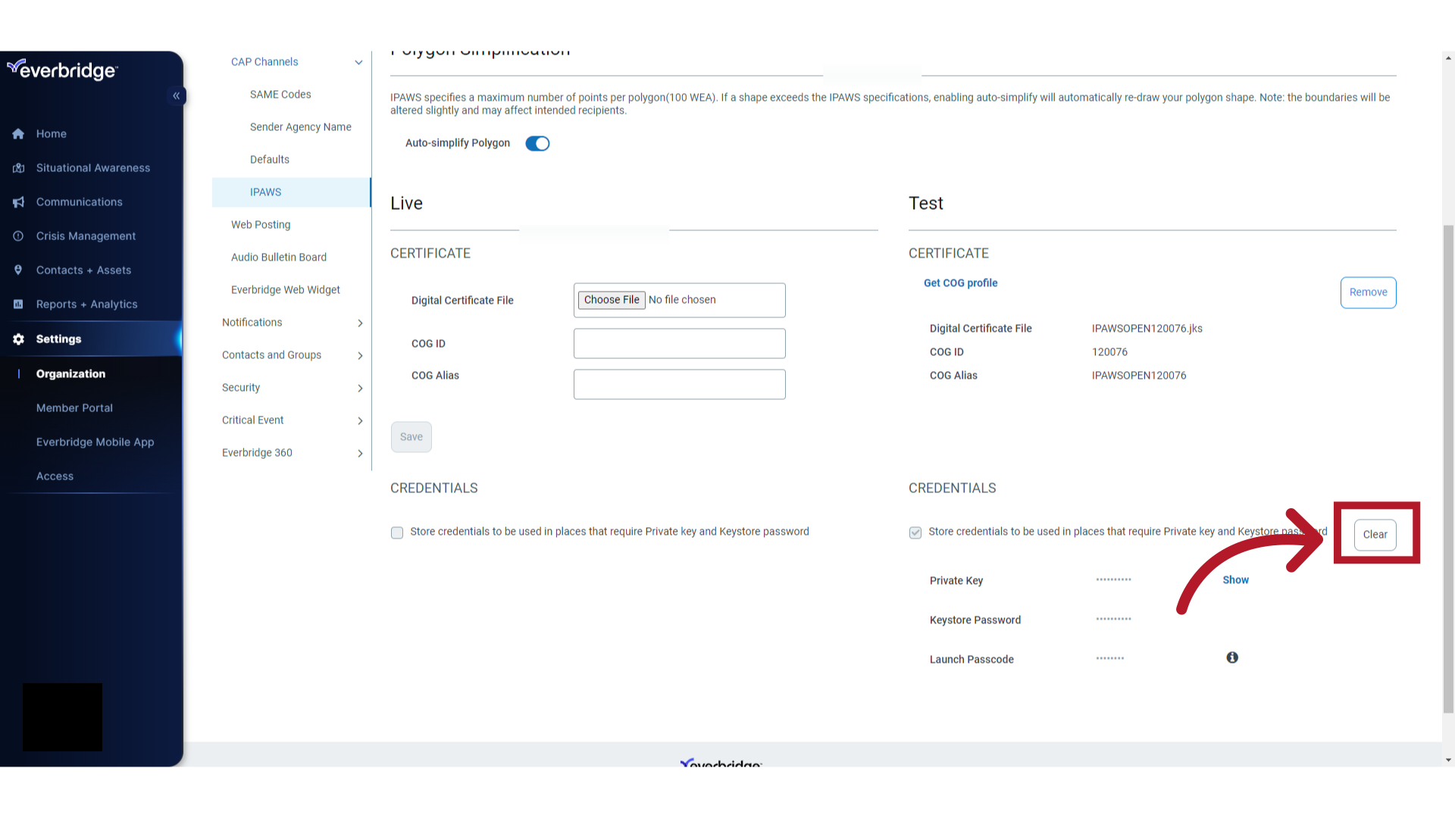Click the Live COG ID field

(x=680, y=344)
